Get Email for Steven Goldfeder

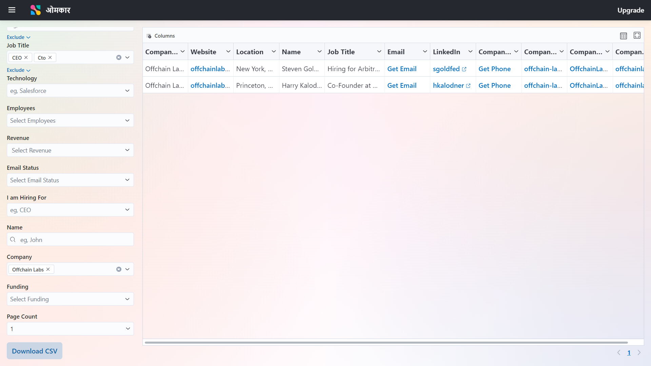click(402, 69)
